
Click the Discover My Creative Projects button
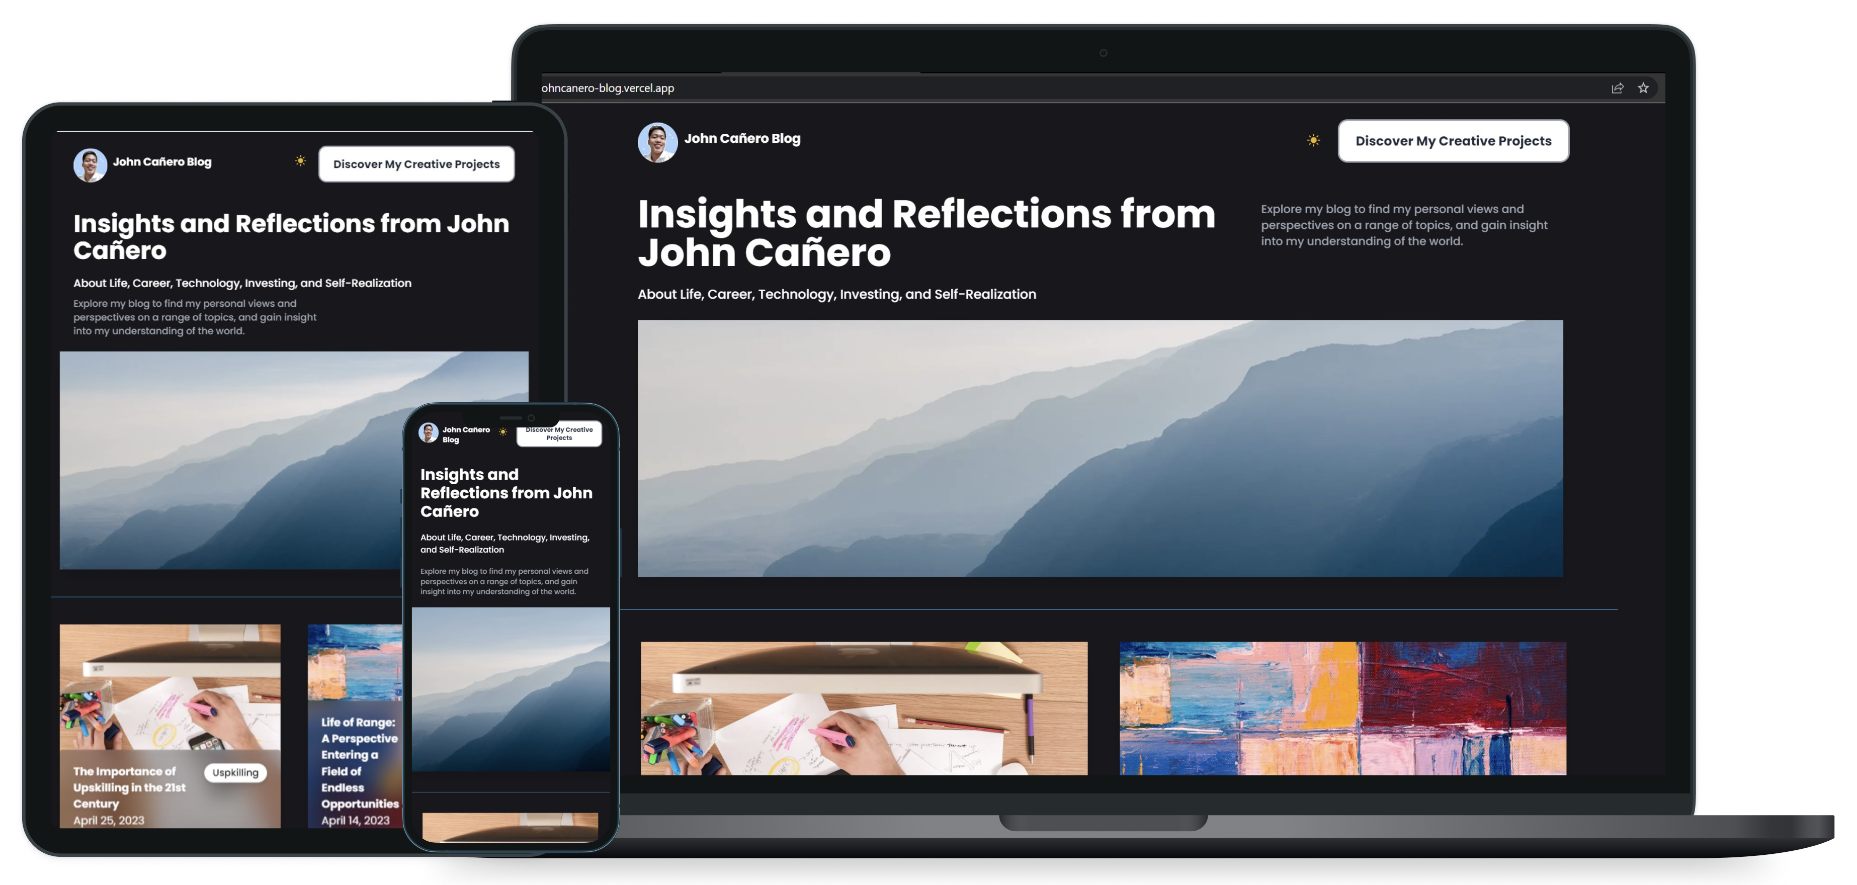pyautogui.click(x=1453, y=140)
